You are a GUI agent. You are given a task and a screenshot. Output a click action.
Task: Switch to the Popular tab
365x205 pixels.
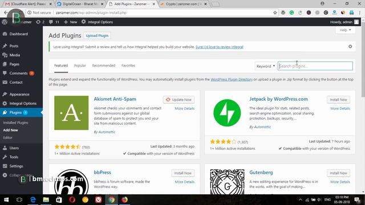pos(80,65)
